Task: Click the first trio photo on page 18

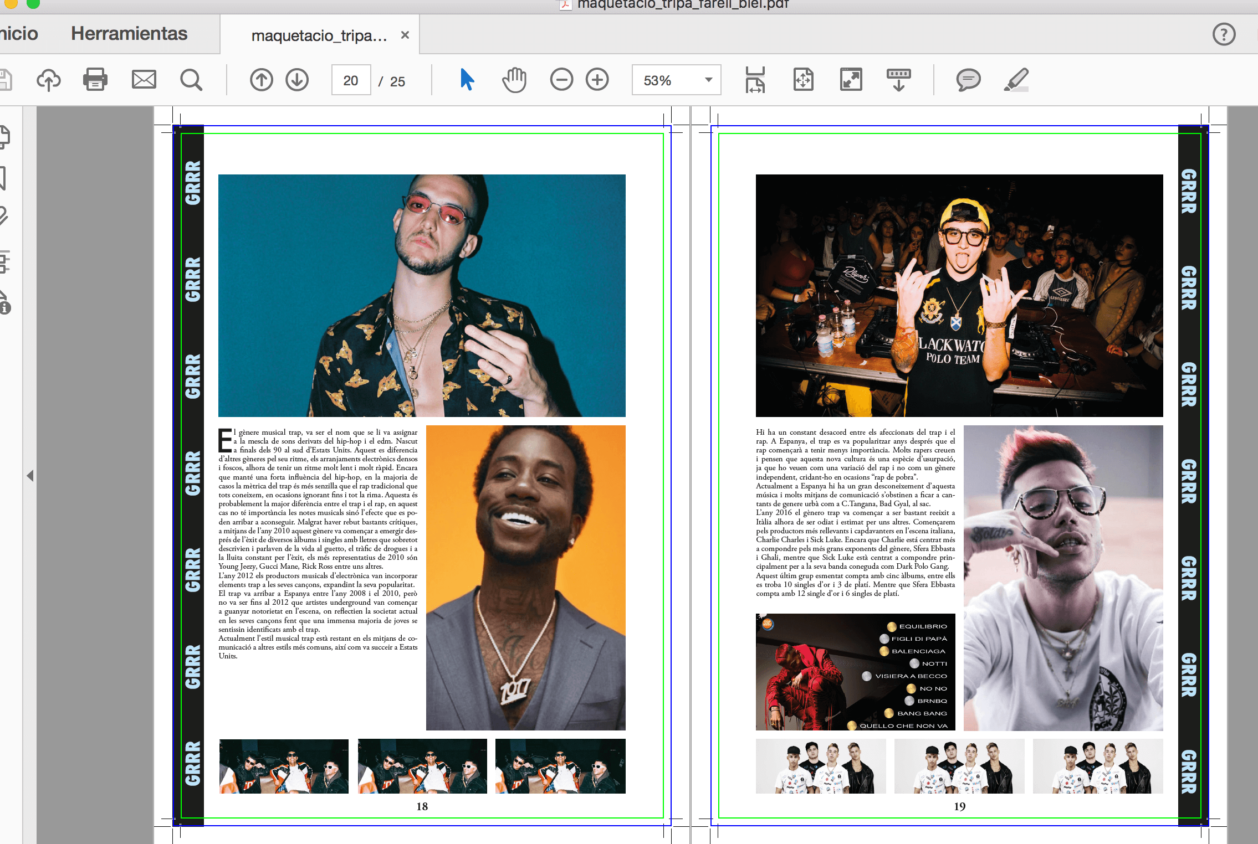Action: click(x=284, y=766)
